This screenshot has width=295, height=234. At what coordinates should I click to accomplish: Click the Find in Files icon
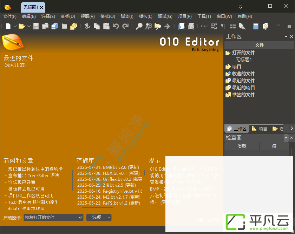158,26
